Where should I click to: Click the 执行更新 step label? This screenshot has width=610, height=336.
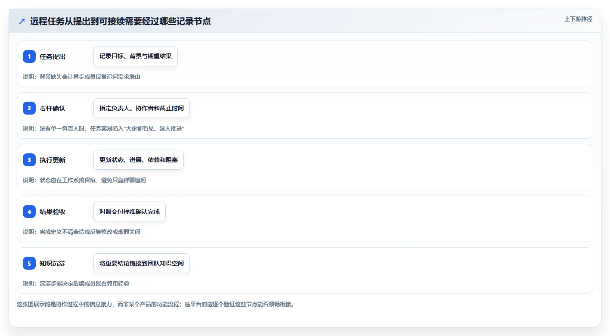53,160
